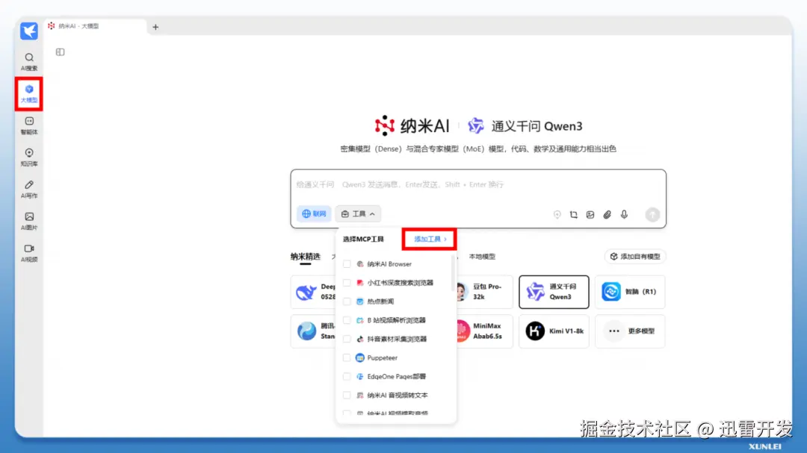The image size is (807, 453).
Task: Click the Puppeteer tool icon
Action: (x=359, y=358)
